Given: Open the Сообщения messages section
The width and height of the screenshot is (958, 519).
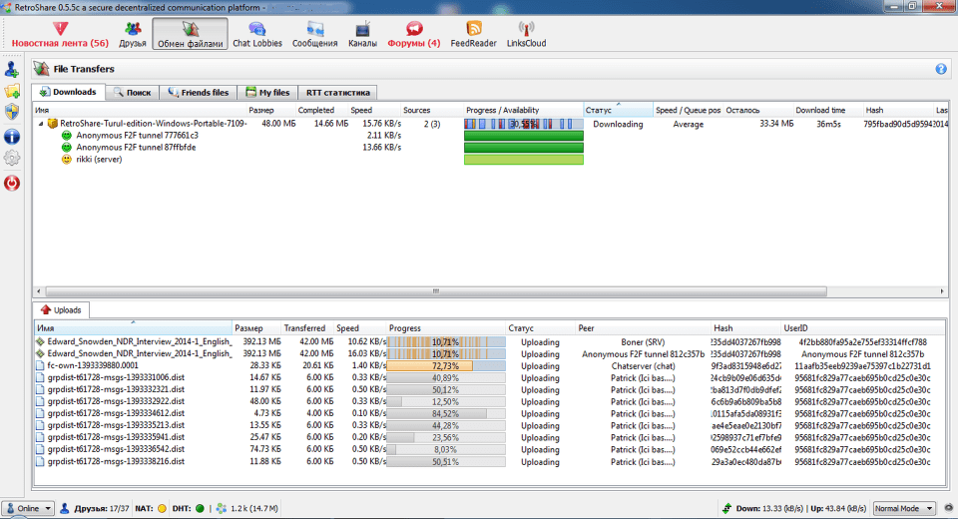Looking at the screenshot, I should pos(314,34).
